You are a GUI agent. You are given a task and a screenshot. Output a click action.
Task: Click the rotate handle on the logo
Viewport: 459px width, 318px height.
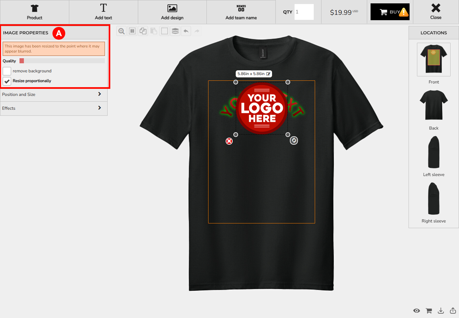pos(294,140)
